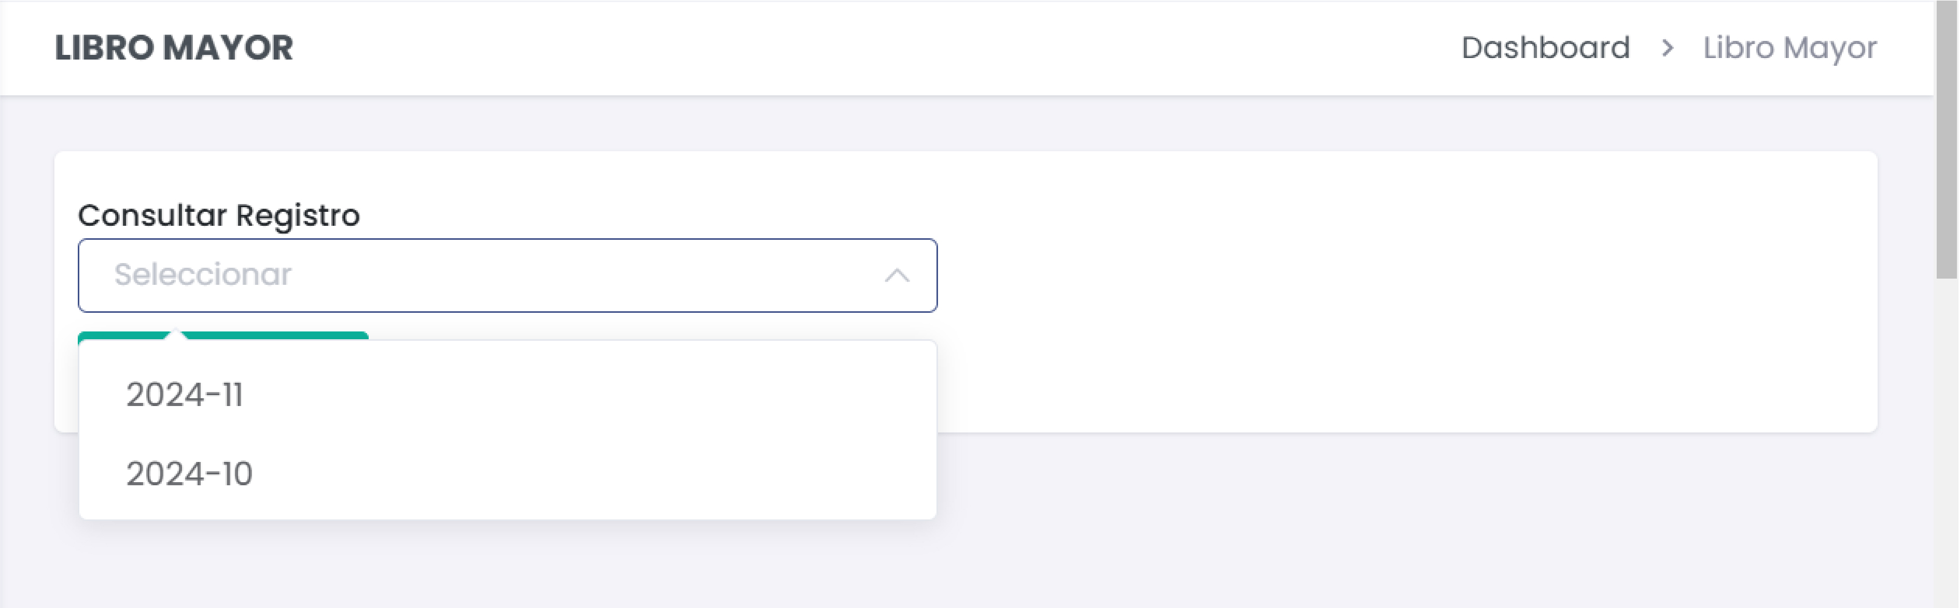Choose 2024-10 from the dropdown list
Viewport: 1959px width, 608px height.
[189, 474]
